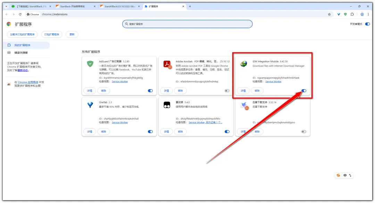Enable the Adobe Acrobat extension toggle
The image size is (375, 203).
pyautogui.click(x=227, y=91)
